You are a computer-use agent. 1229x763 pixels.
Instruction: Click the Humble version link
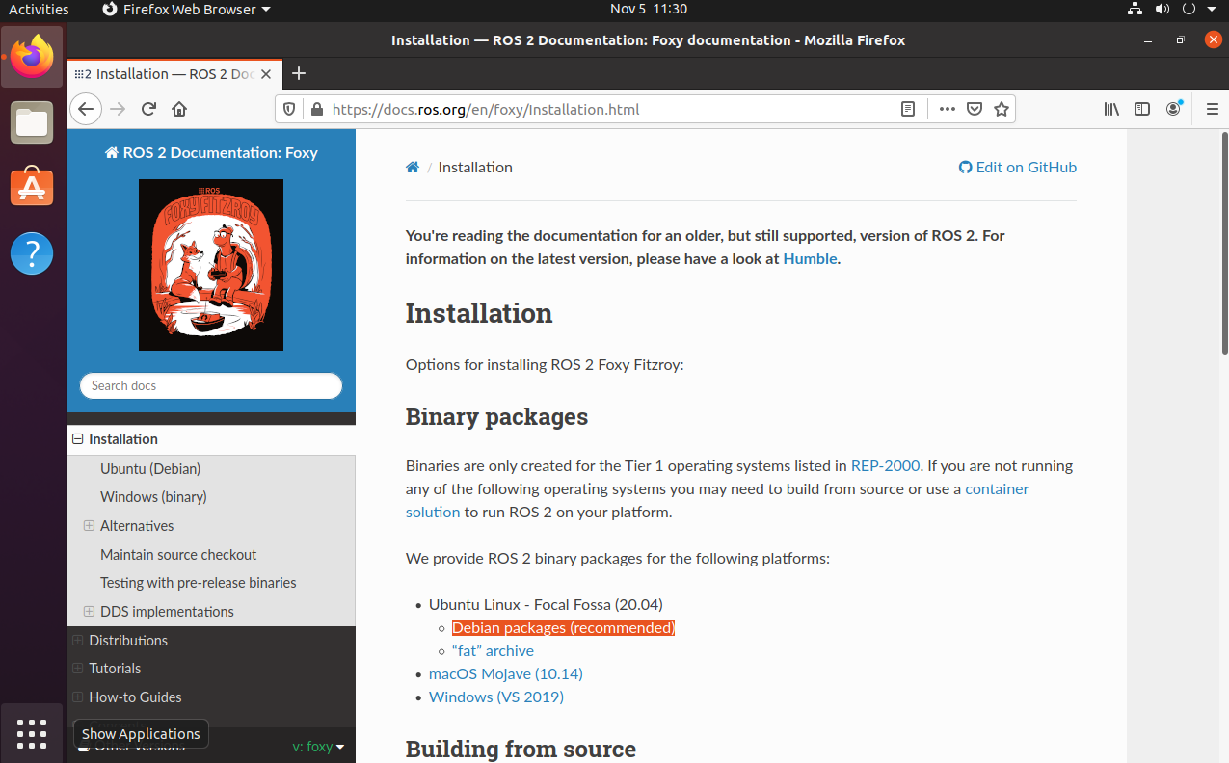(x=810, y=258)
